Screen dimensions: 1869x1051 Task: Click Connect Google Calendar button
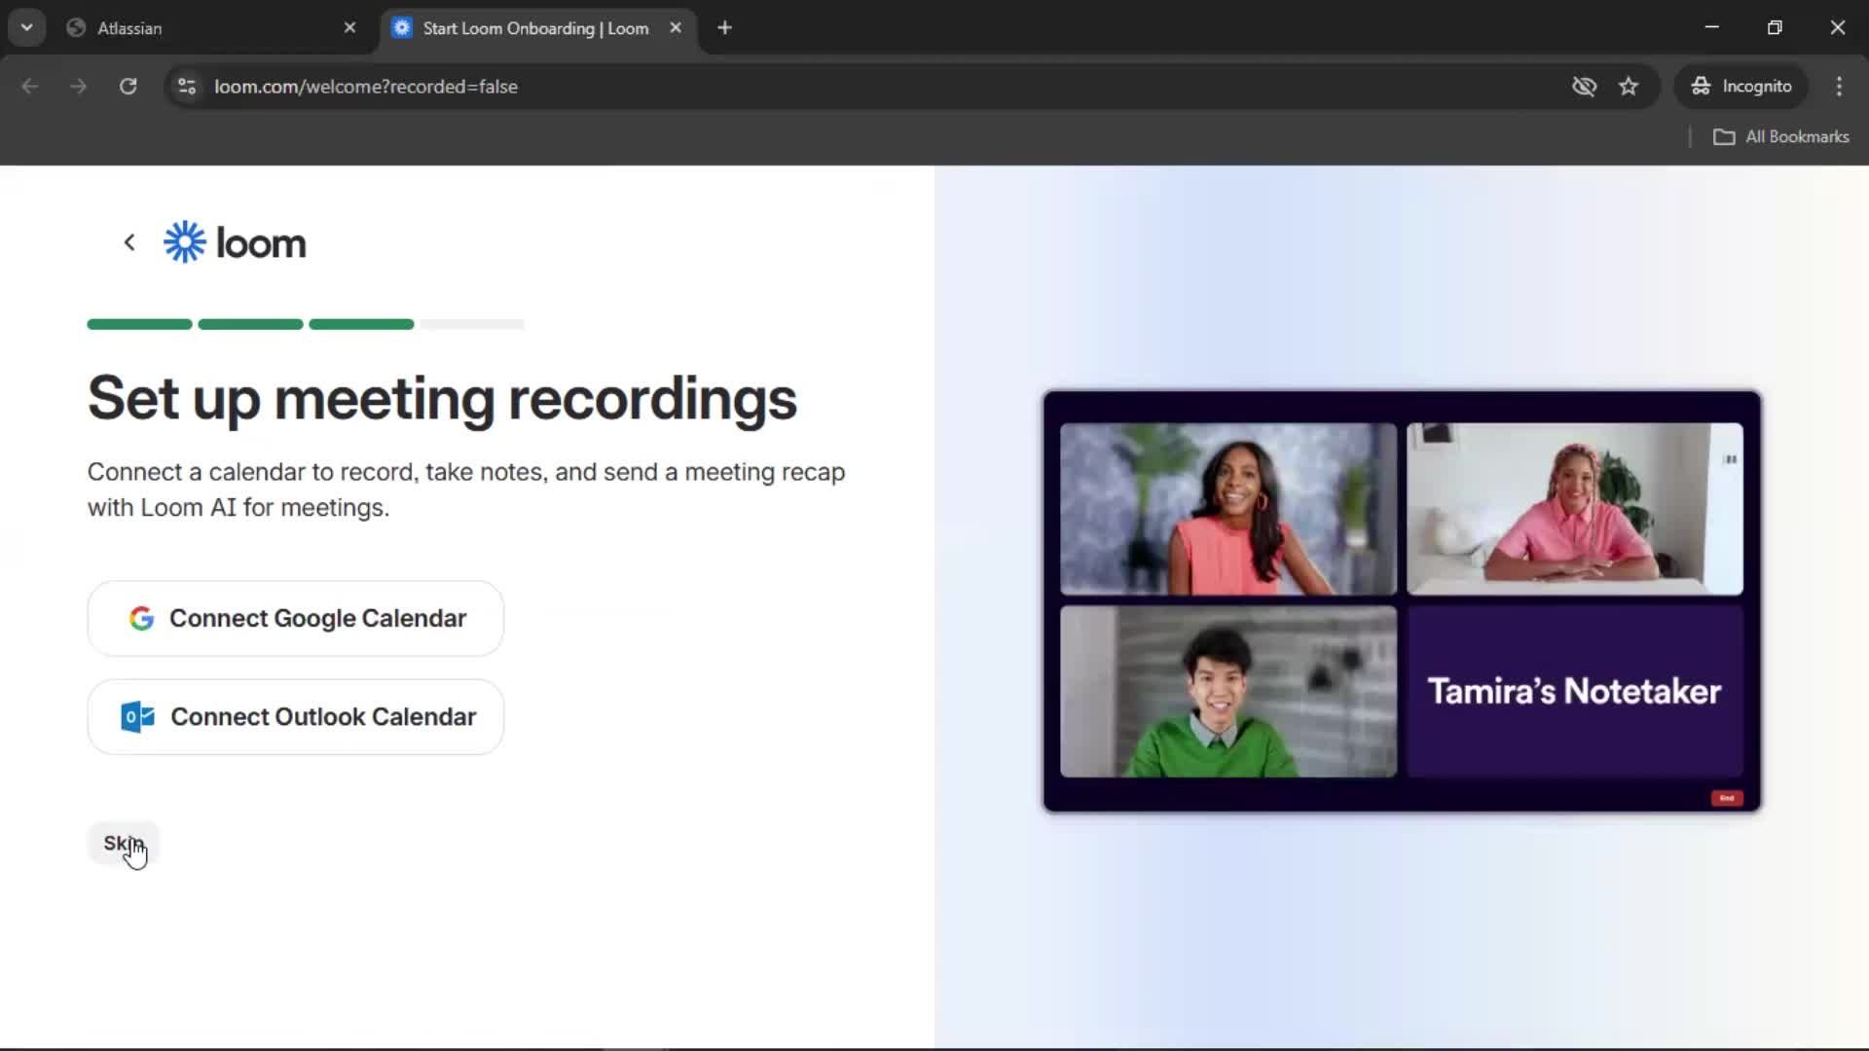[296, 619]
